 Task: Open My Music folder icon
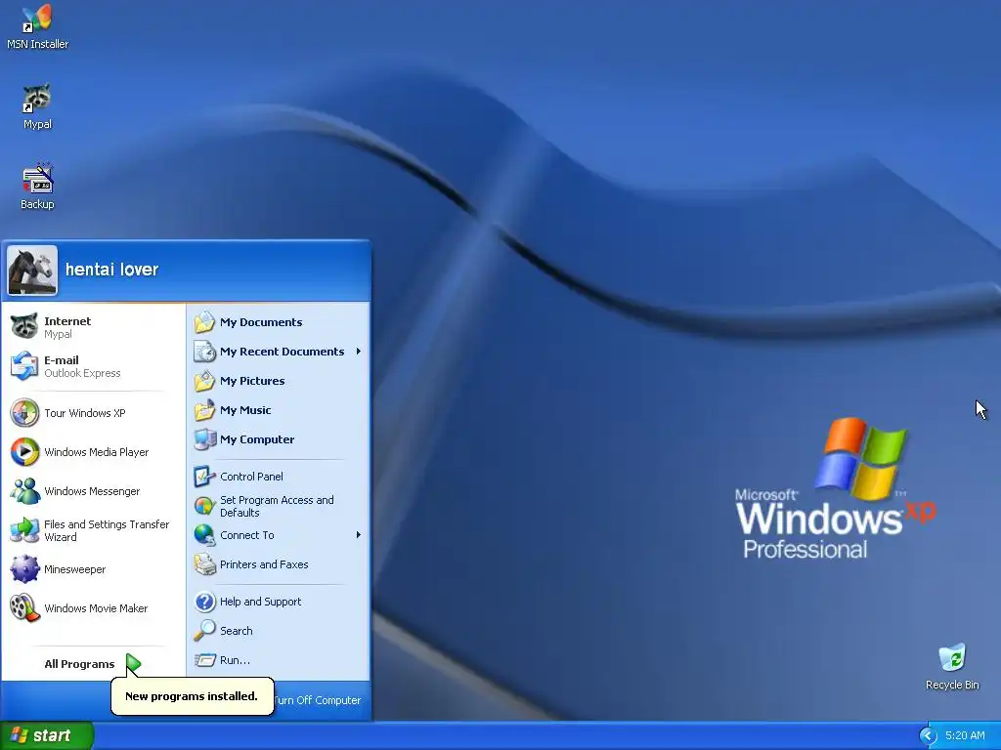(x=204, y=410)
